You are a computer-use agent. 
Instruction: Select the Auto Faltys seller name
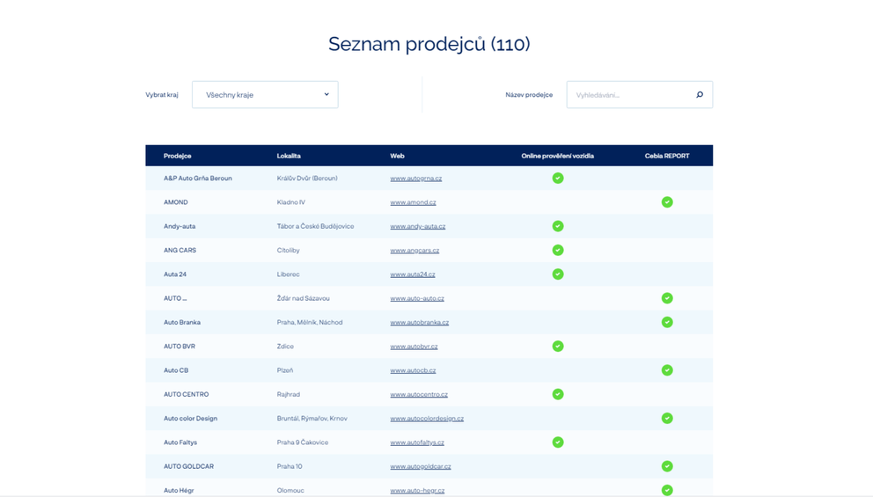(180, 442)
